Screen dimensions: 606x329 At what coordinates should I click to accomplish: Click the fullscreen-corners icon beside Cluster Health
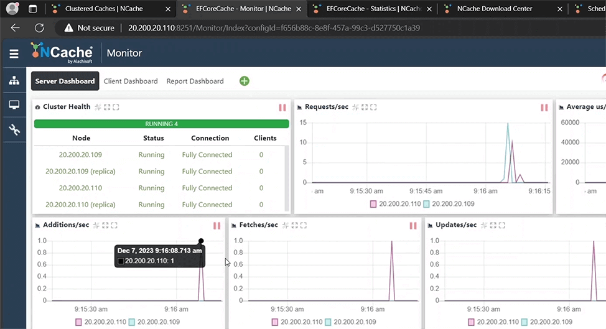[116, 108]
